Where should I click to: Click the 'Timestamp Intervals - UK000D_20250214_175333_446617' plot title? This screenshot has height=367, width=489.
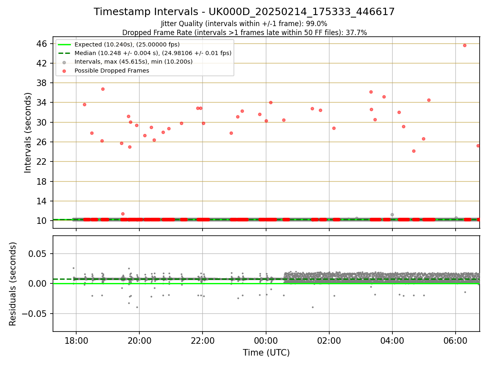pos(244,12)
